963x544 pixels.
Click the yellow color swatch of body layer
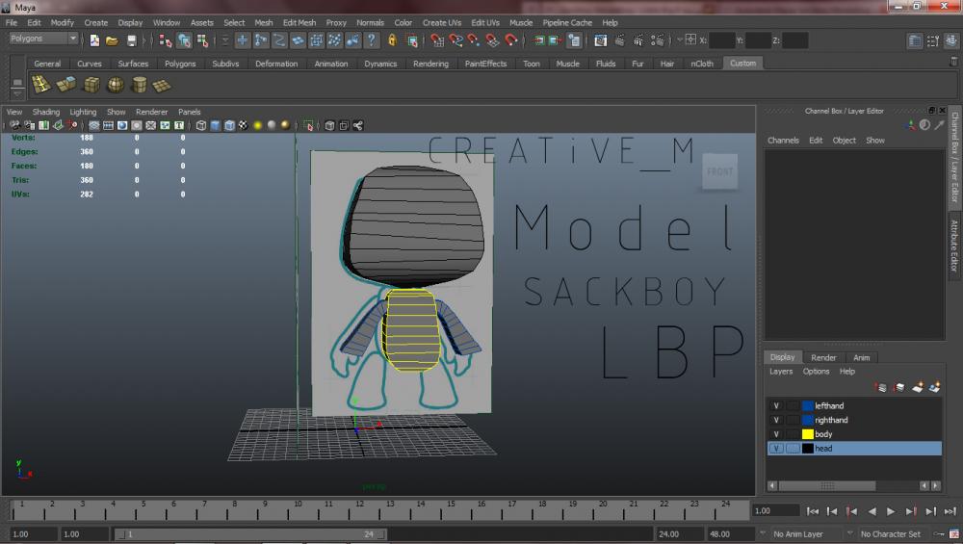(x=808, y=433)
